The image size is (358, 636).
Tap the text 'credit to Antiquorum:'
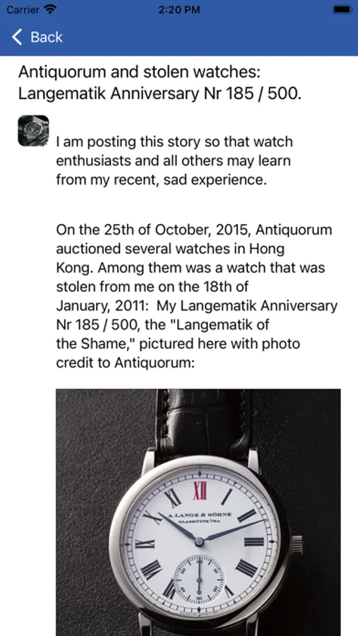[x=126, y=363]
